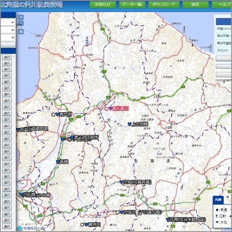Select the 上忠別橋 water level triangle marker
Screen dimensions: 232x232
pos(129,124)
